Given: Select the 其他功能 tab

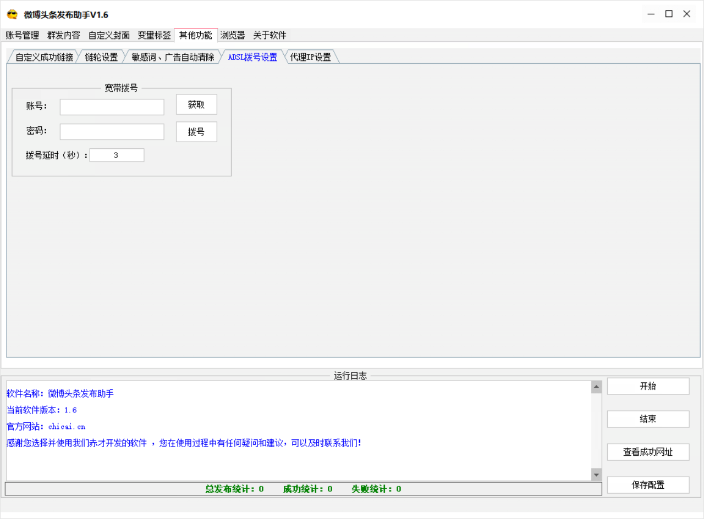Looking at the screenshot, I should pos(196,35).
